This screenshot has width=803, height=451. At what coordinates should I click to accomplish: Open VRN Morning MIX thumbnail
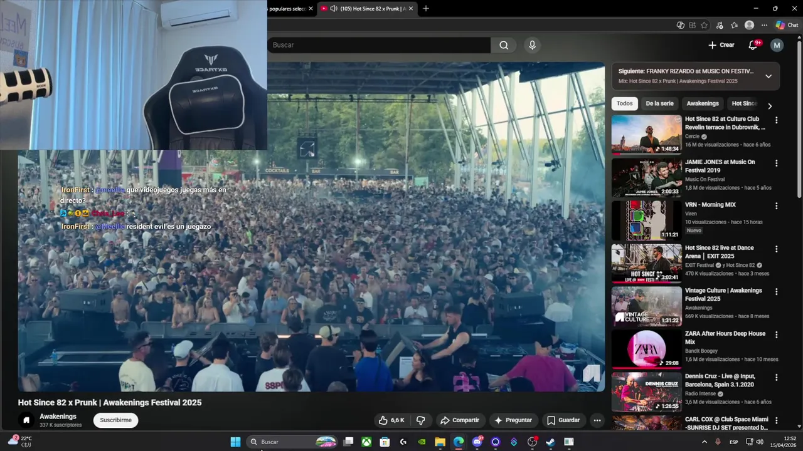(x=646, y=220)
